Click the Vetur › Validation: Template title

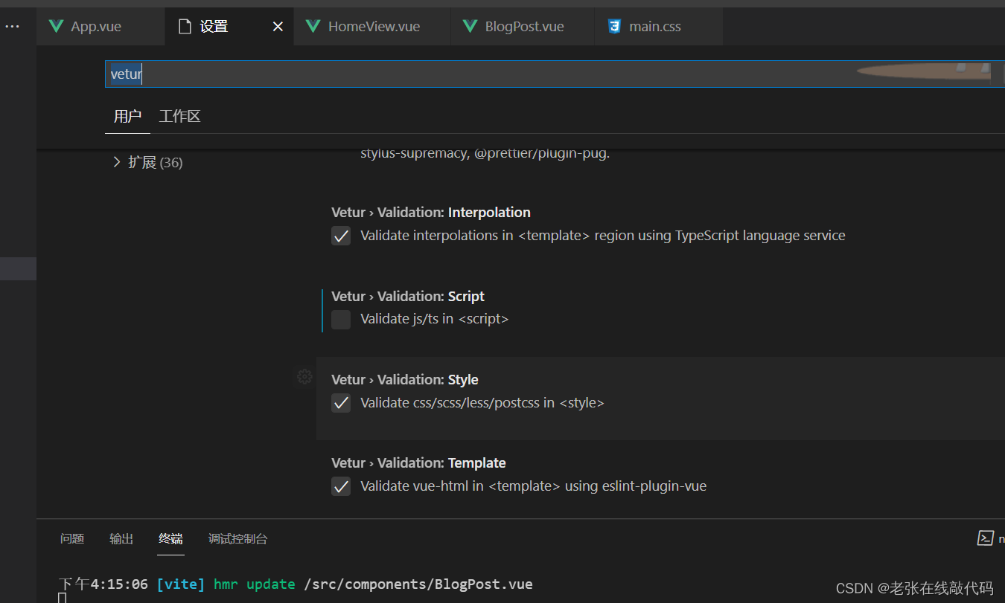(x=418, y=462)
